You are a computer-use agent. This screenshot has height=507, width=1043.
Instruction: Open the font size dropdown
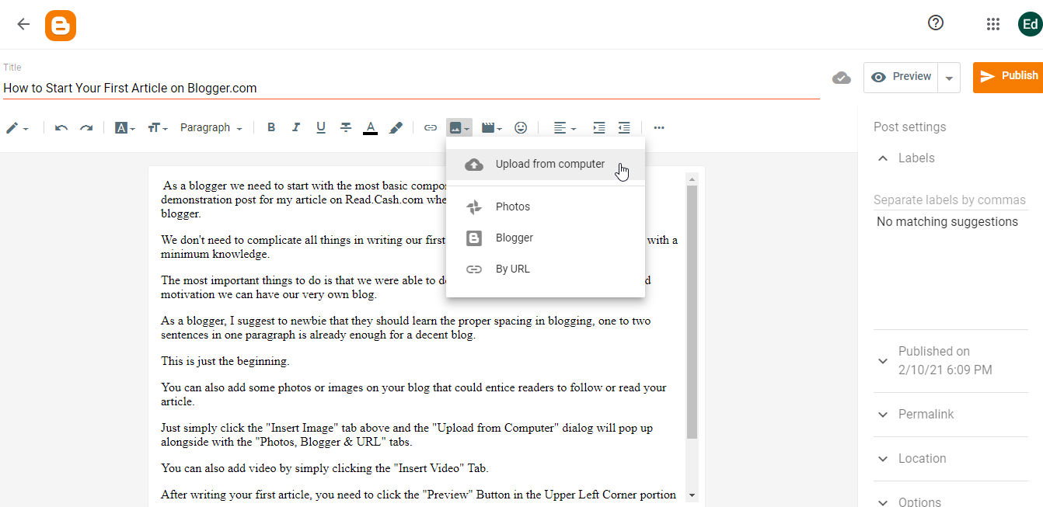coord(158,128)
